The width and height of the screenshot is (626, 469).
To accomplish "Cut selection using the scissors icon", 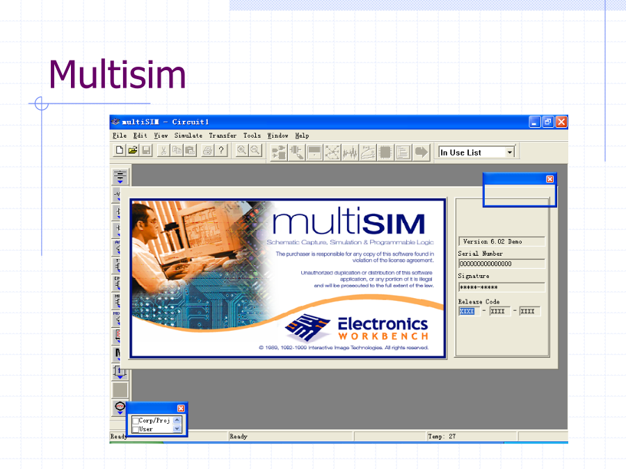I will point(163,150).
